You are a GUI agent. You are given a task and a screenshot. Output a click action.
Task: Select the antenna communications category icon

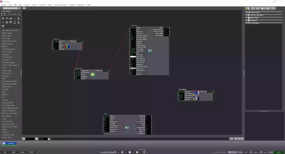pos(15,22)
